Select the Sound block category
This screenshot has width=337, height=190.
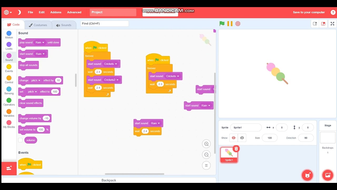9,57
